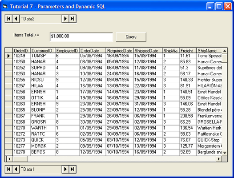Click CustomerID cell GROSR
Viewport: 234px width, 178px height.
coord(43,122)
